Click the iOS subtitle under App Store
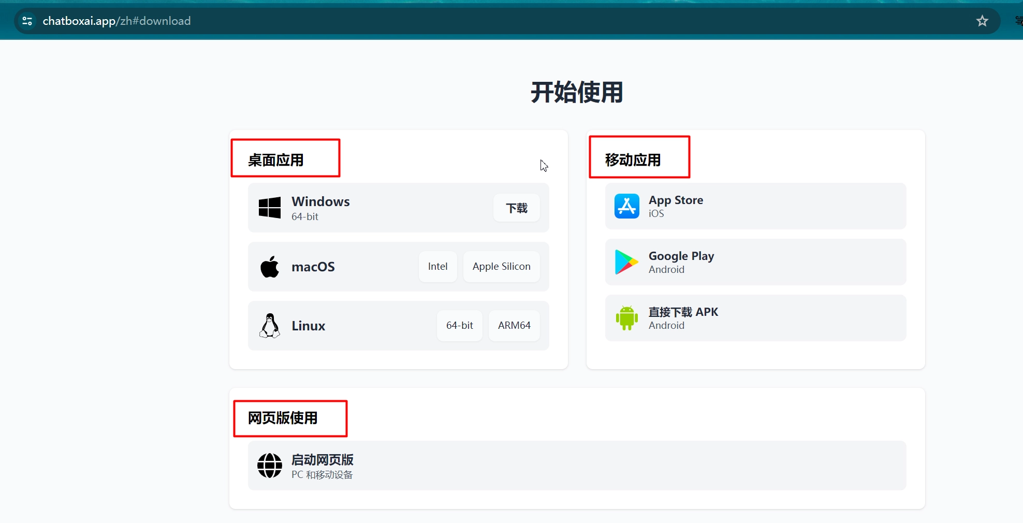 656,213
